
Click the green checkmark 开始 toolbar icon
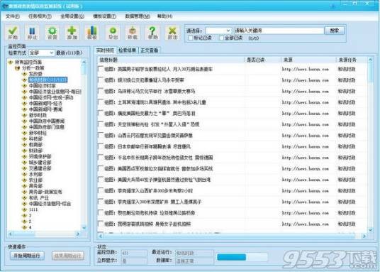12,33
